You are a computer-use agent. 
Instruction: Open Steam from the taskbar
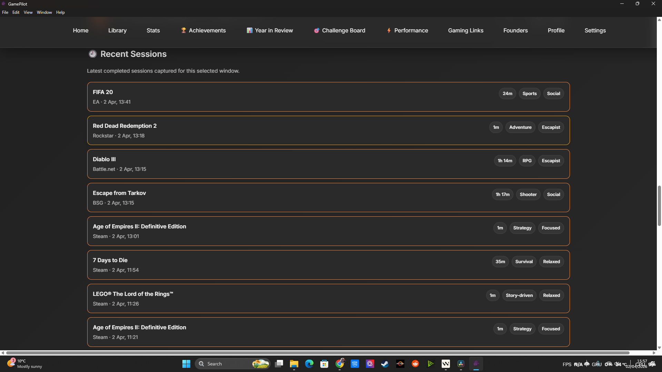tap(385, 364)
